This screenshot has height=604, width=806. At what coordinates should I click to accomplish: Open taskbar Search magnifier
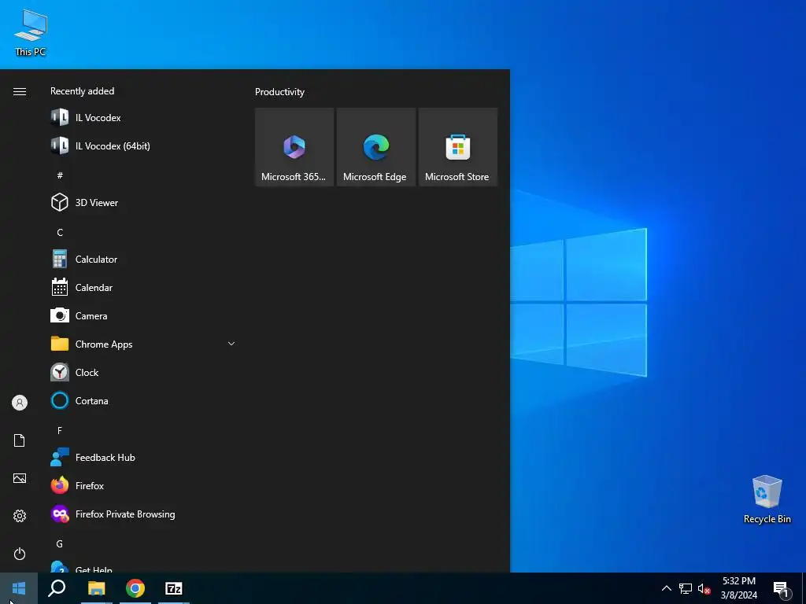(57, 588)
